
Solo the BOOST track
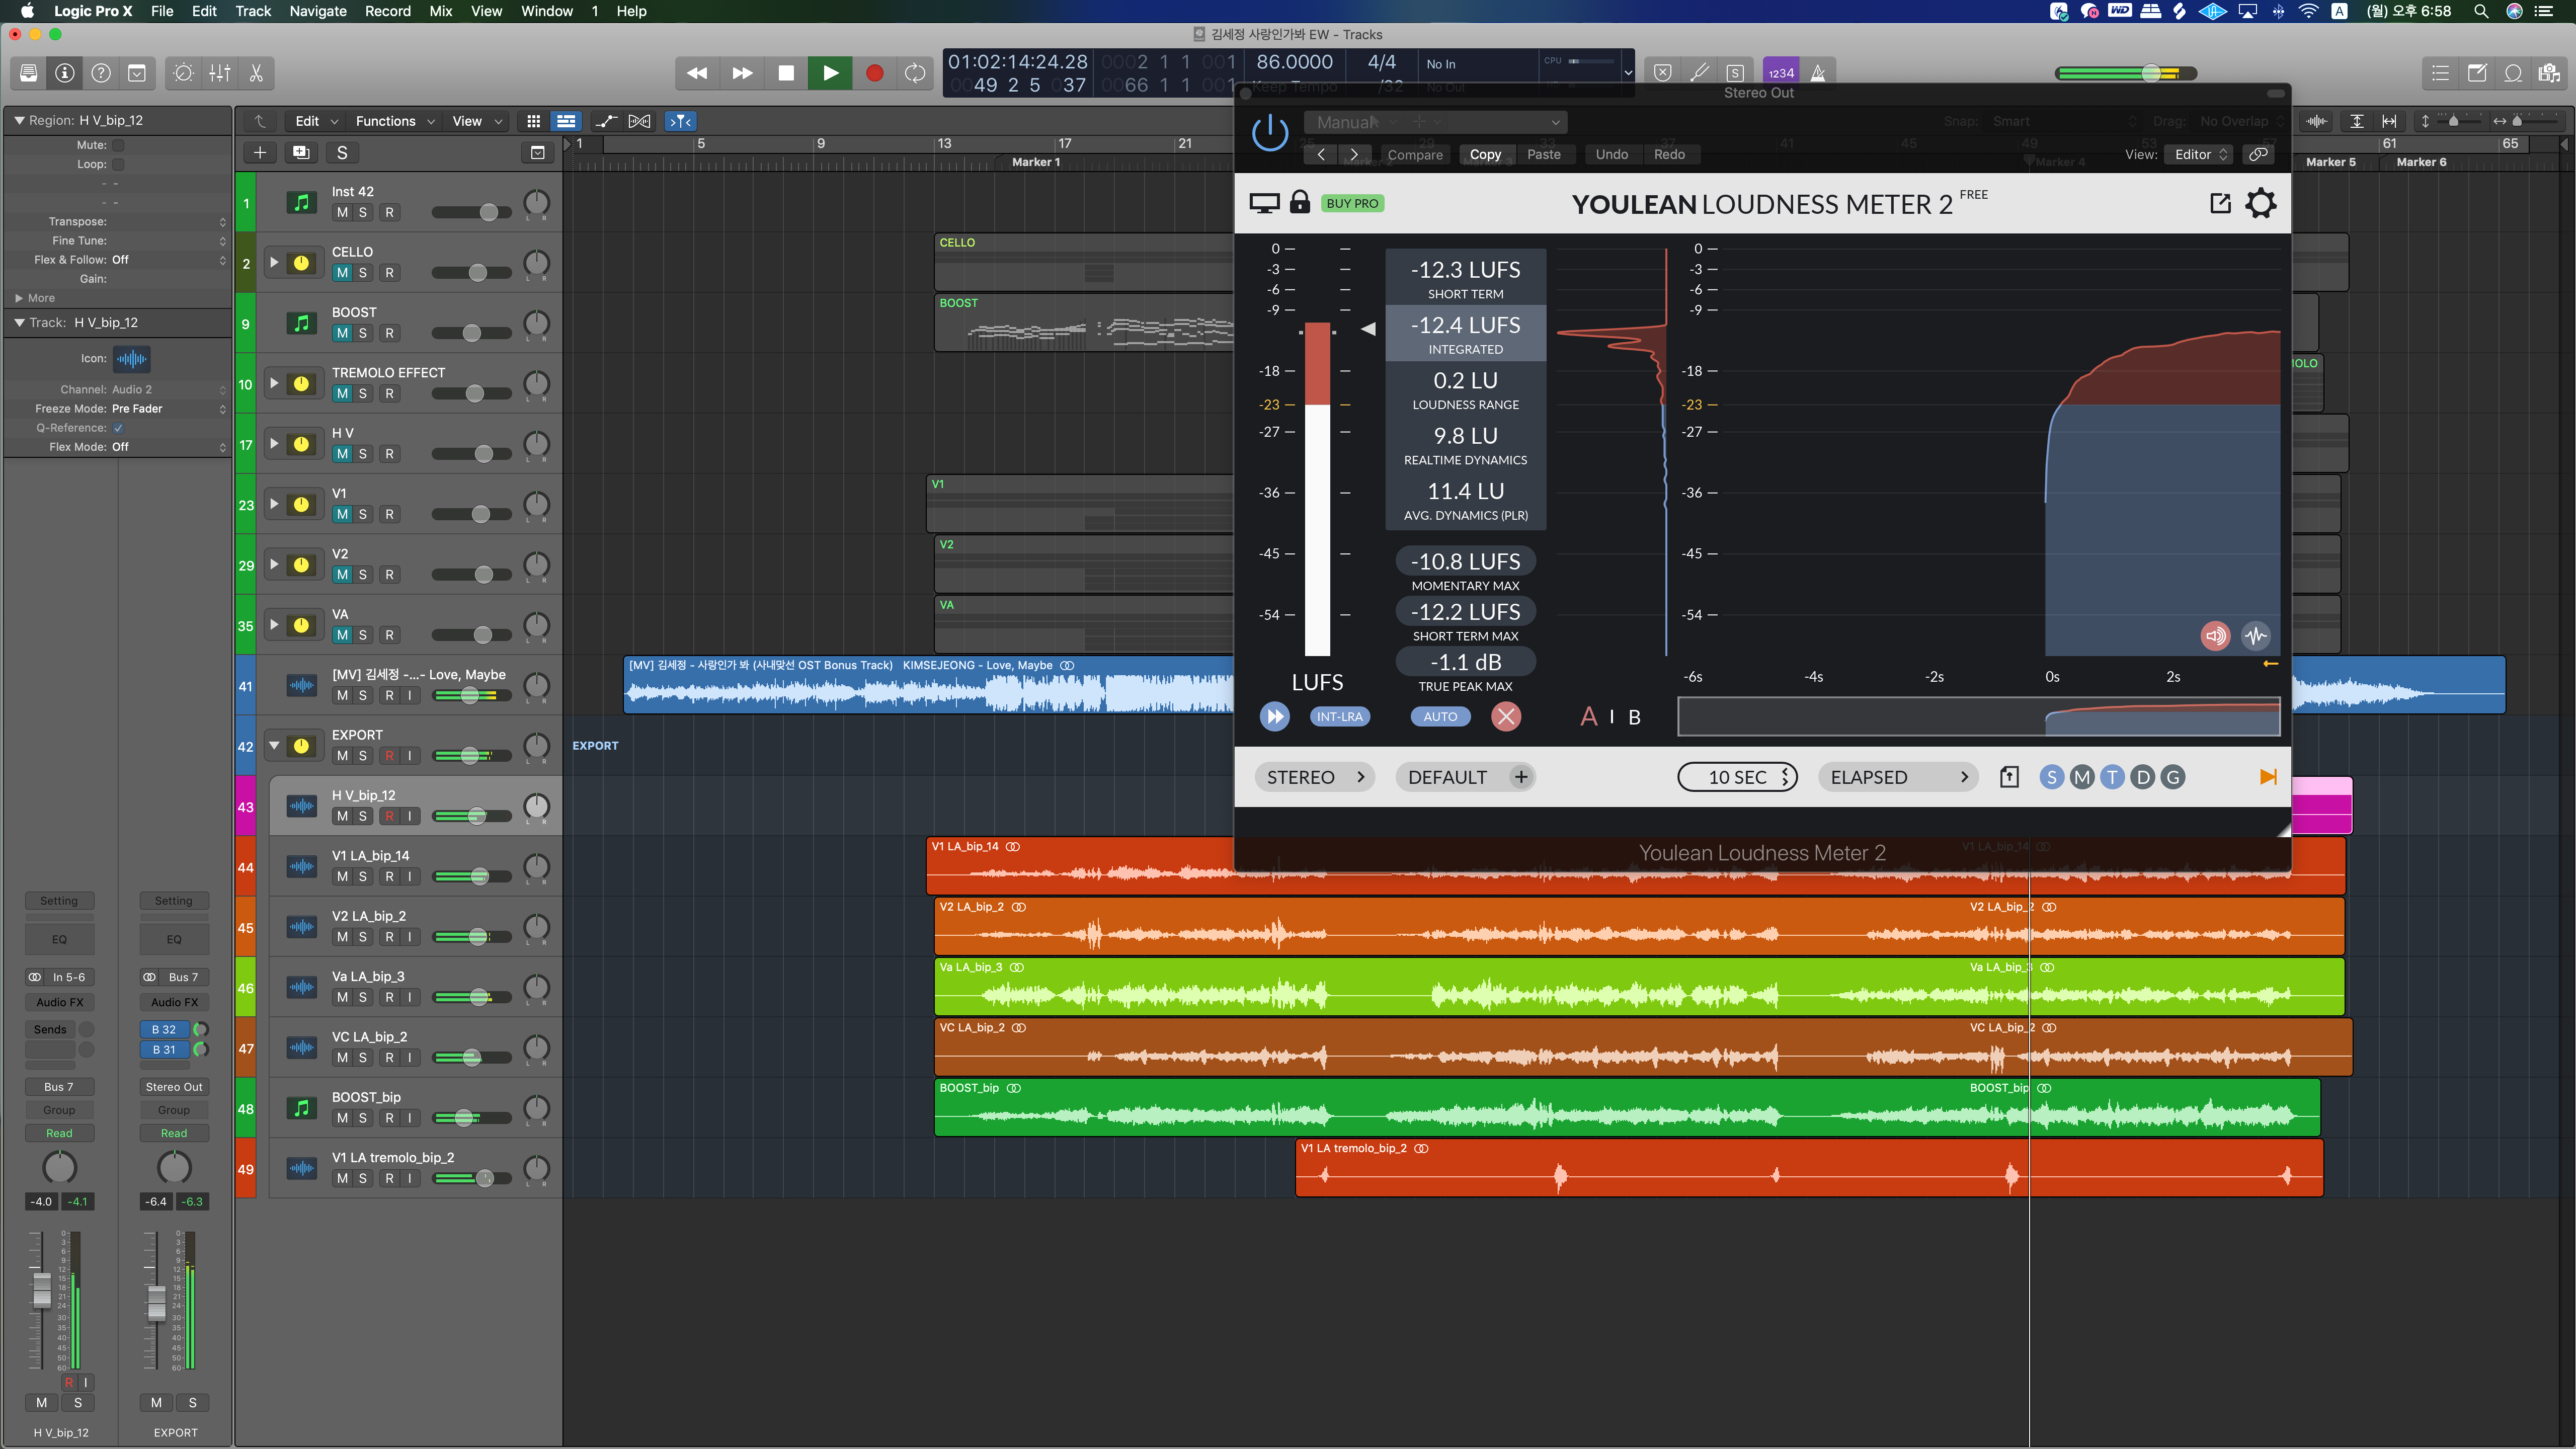(363, 333)
